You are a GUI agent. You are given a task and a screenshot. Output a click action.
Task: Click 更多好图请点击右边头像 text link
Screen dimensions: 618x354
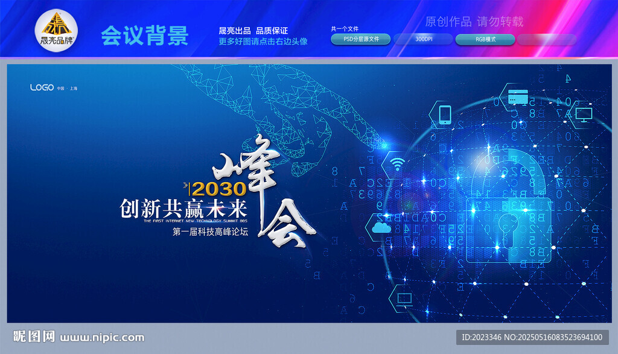pos(263,42)
